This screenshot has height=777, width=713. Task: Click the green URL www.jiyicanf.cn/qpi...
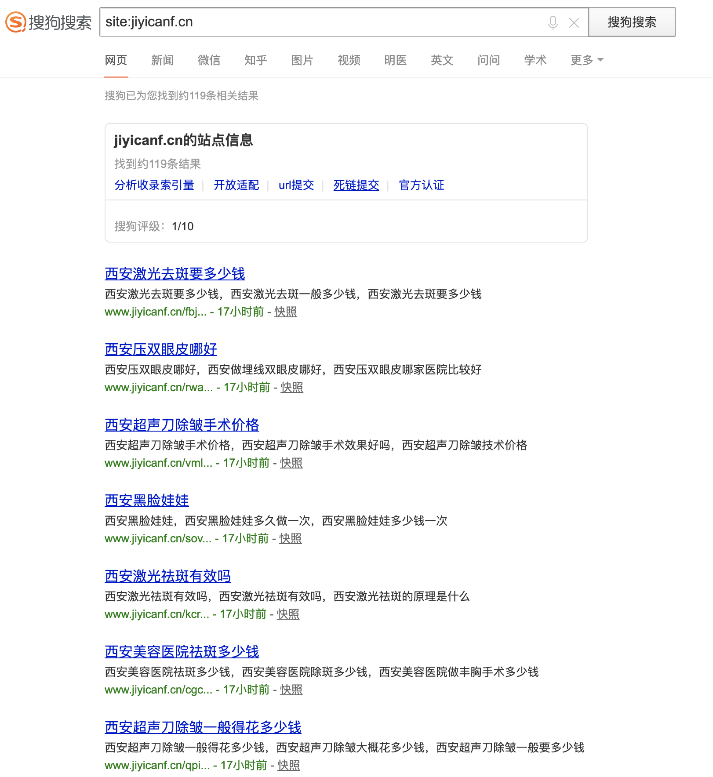[x=157, y=765]
